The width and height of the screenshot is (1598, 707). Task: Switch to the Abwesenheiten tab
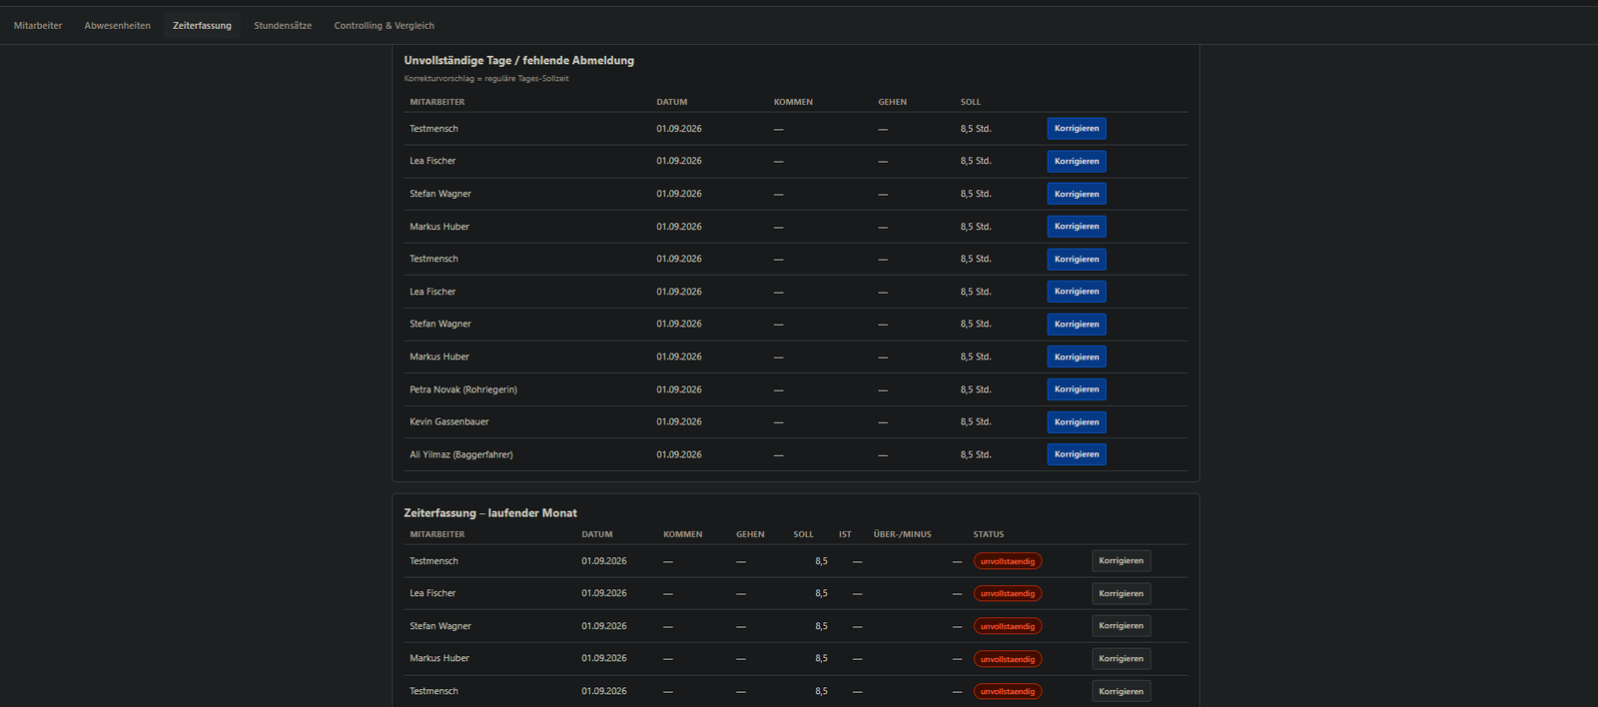[x=117, y=26]
